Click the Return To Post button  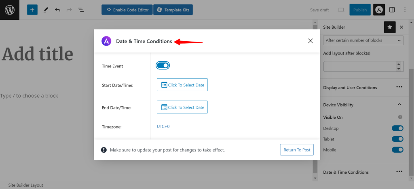pyautogui.click(x=297, y=150)
